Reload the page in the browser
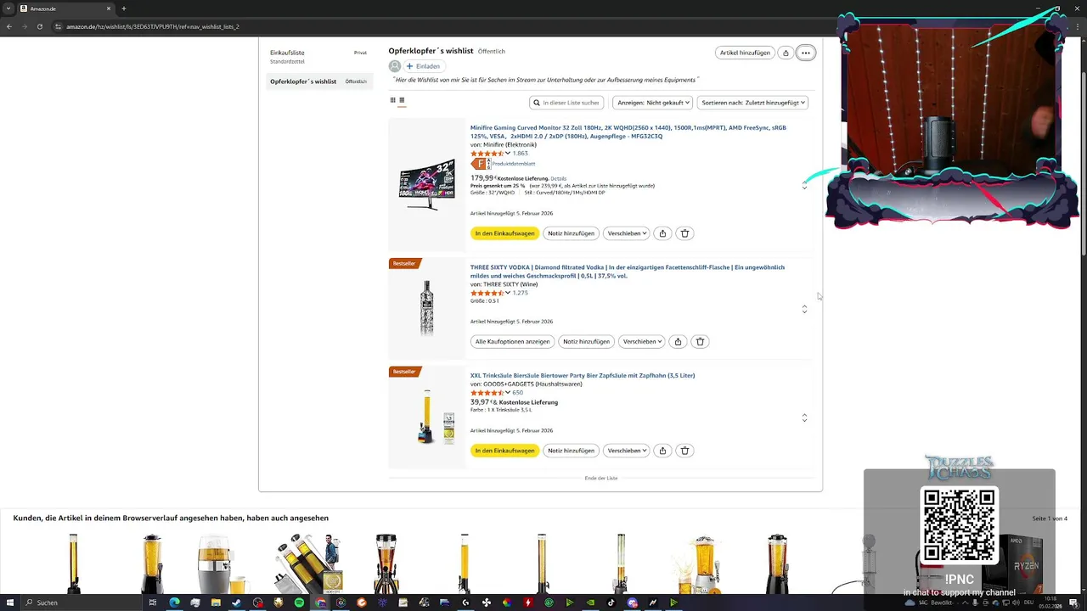 [x=40, y=26]
